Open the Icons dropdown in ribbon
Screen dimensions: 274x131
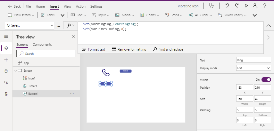174,15
